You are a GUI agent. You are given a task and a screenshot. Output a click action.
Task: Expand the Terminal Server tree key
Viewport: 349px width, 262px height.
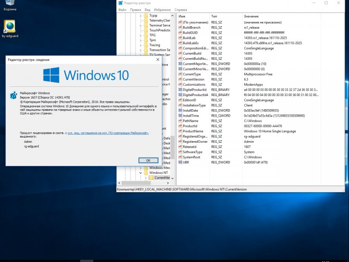tap(140, 25)
